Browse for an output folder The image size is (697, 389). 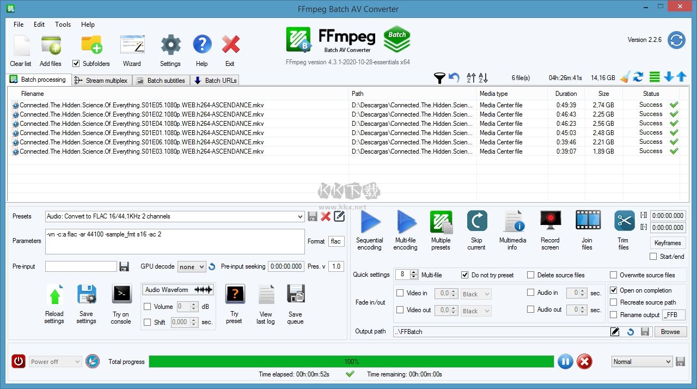click(x=670, y=332)
